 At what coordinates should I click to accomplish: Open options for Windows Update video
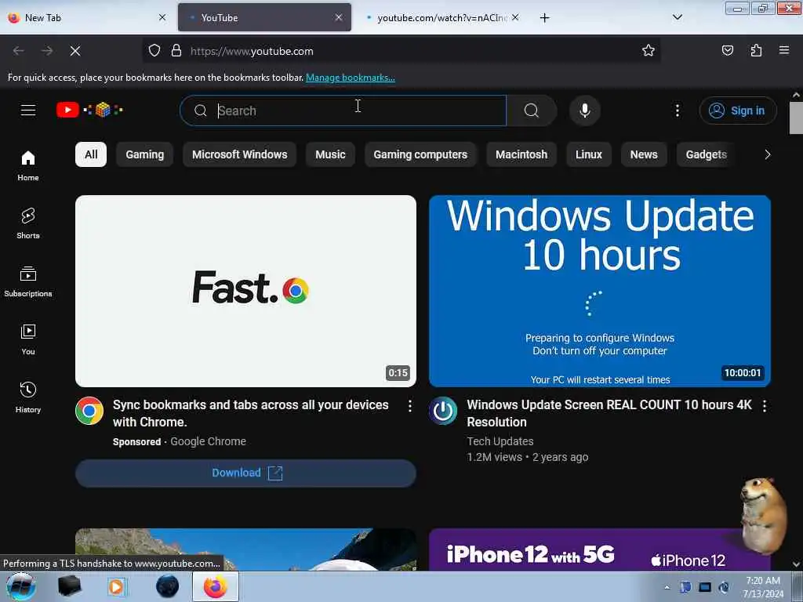click(x=764, y=406)
